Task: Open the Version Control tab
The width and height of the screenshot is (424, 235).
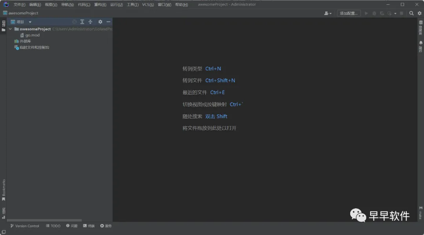Action: pos(25,226)
